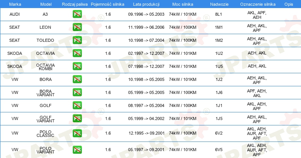Click body code 6V5
Image resolution: width=301 pixels, height=158 pixels.
tap(219, 150)
